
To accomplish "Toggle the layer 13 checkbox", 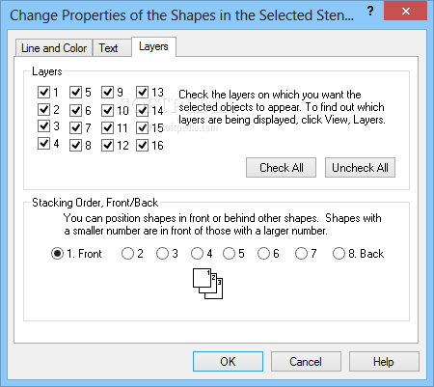I will tap(142, 92).
